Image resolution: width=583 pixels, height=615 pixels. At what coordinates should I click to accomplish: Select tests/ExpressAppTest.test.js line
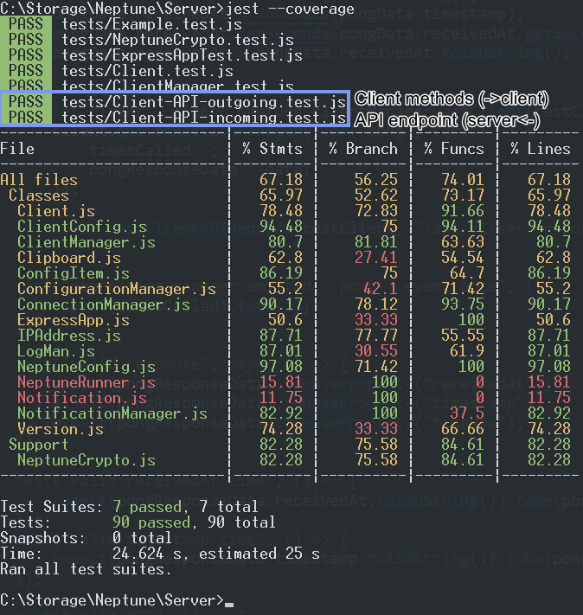(182, 55)
